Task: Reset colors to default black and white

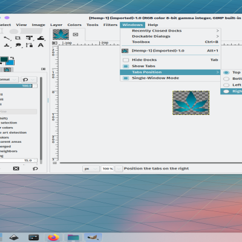Action: coord(1,64)
